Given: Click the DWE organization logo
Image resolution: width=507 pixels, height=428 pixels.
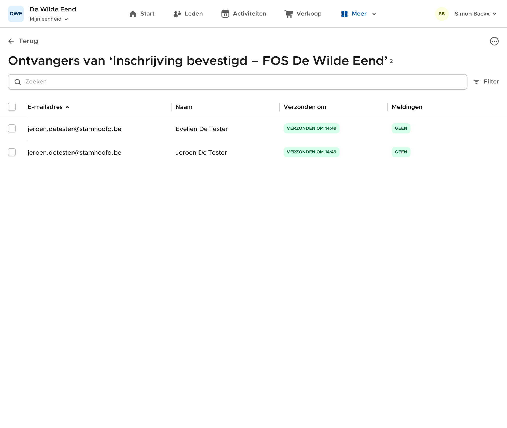Looking at the screenshot, I should coord(16,14).
